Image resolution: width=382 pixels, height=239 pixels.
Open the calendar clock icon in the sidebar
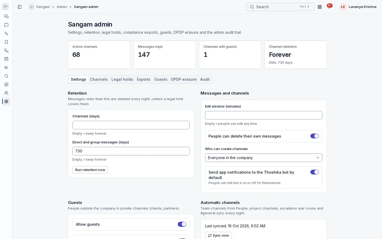[6, 59]
